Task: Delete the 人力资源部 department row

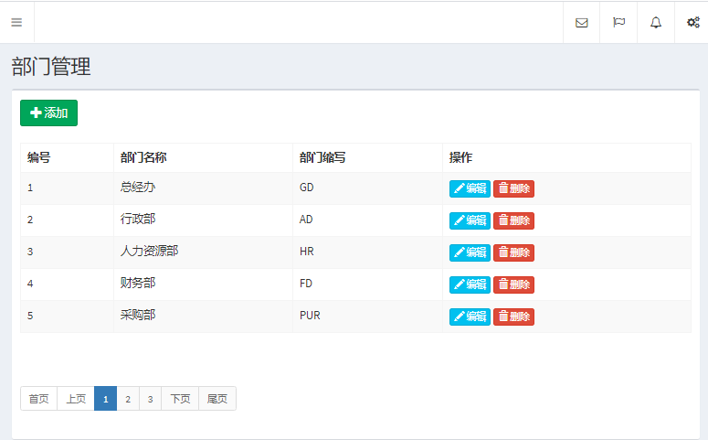Action: pos(513,252)
